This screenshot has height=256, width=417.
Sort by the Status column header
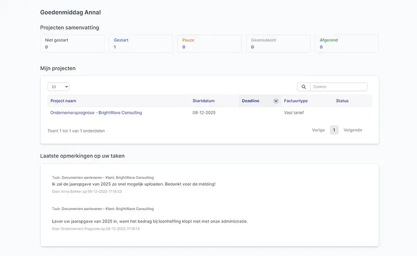point(342,101)
